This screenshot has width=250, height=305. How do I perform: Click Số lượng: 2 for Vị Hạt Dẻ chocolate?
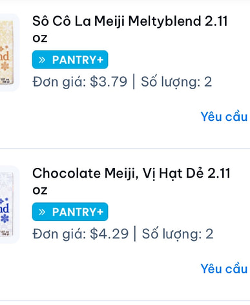coord(178,234)
